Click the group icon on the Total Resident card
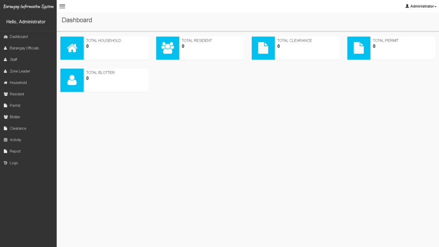The height and width of the screenshot is (247, 439). tap(167, 48)
